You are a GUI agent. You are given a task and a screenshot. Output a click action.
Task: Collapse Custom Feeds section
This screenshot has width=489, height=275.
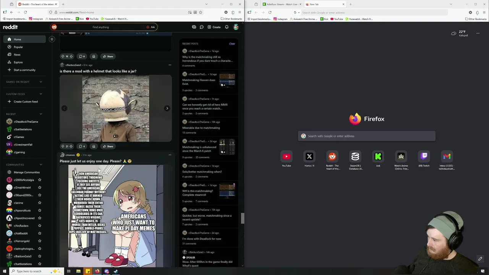(x=41, y=94)
